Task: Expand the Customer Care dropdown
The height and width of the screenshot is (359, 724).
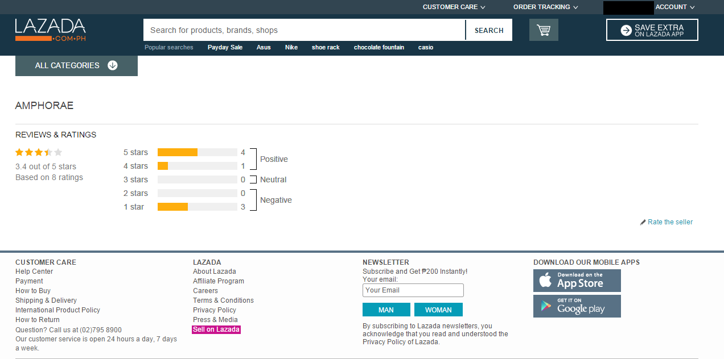Action: [454, 7]
